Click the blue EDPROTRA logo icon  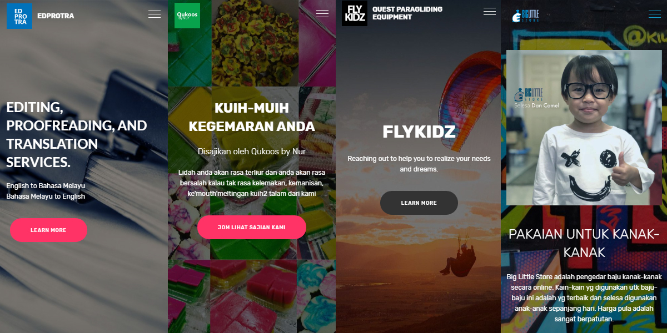19,16
